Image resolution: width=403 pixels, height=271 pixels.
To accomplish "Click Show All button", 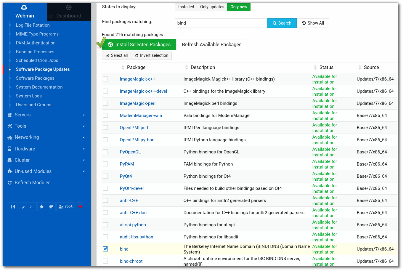I will 313,23.
